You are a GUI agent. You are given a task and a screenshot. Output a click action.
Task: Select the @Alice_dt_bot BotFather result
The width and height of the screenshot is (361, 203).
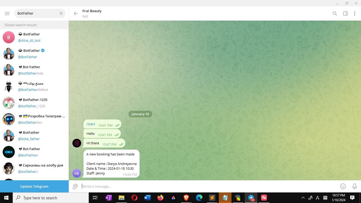(34, 37)
